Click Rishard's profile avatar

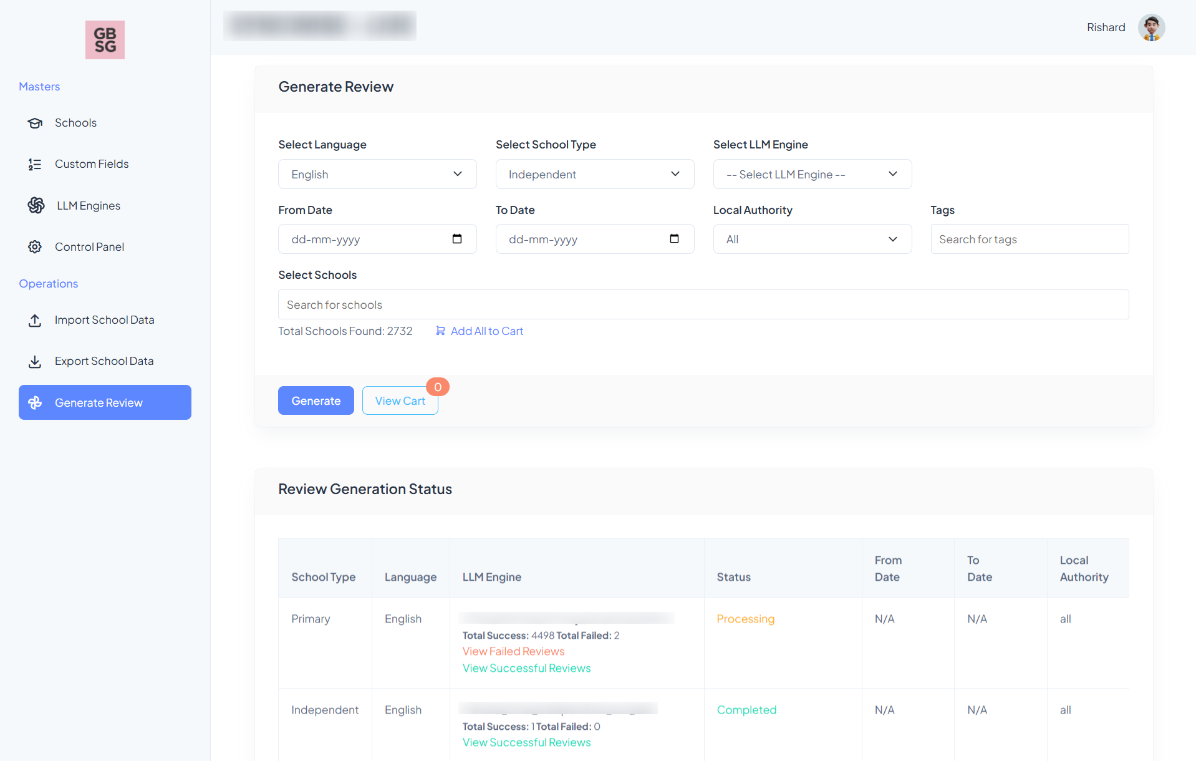tap(1151, 27)
